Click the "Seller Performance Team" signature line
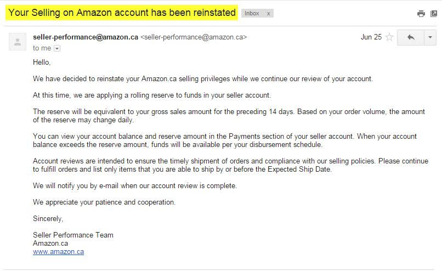The height and width of the screenshot is (271, 442). pos(73,235)
